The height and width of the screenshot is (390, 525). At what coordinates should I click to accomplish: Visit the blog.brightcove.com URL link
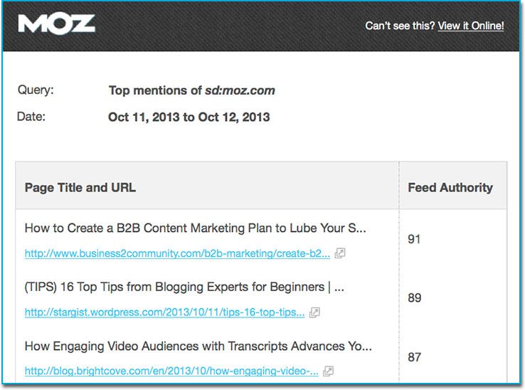click(171, 371)
